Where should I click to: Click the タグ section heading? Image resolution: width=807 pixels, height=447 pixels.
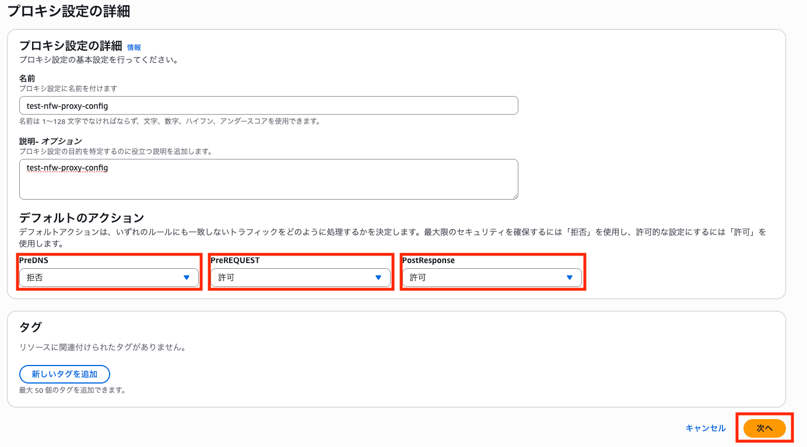[30, 327]
